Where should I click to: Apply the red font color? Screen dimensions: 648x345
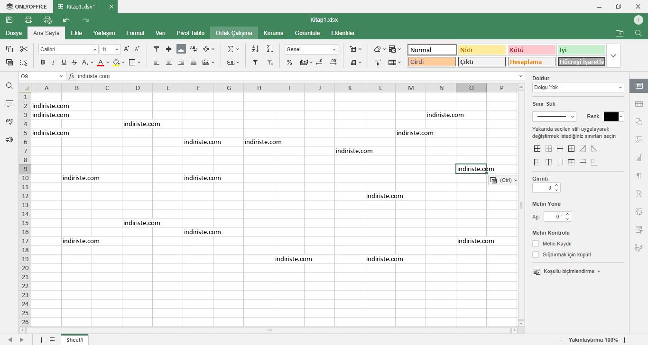[101, 62]
